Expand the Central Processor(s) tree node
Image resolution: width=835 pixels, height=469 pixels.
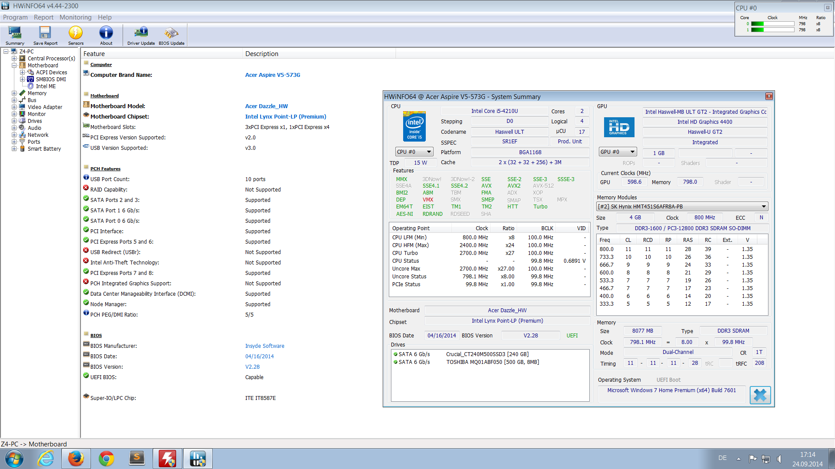pos(14,59)
